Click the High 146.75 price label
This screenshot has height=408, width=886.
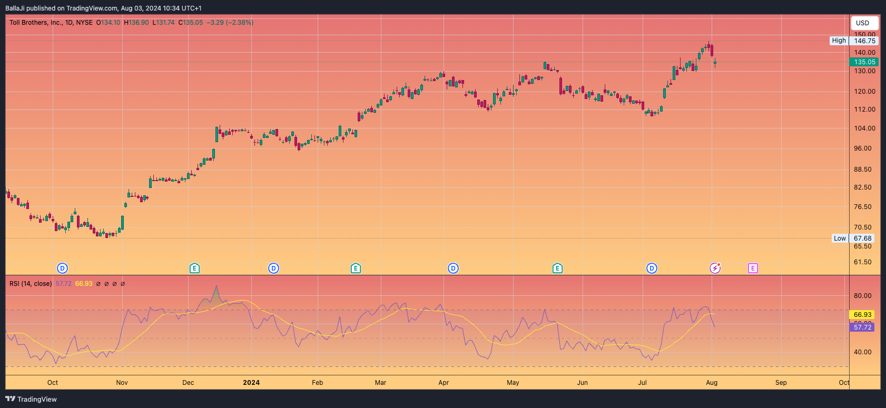[x=854, y=41]
